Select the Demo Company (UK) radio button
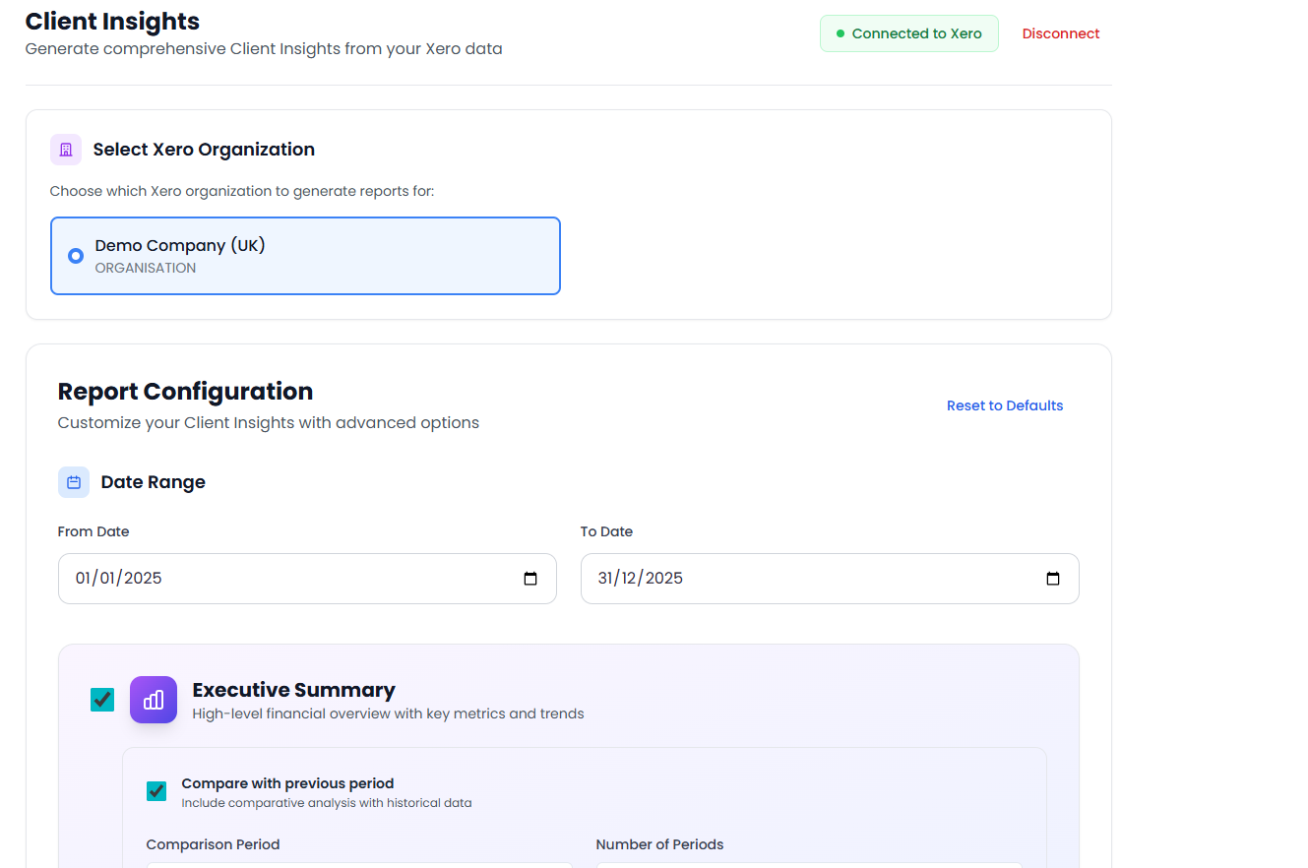Image resolution: width=1308 pixels, height=868 pixels. (x=76, y=255)
